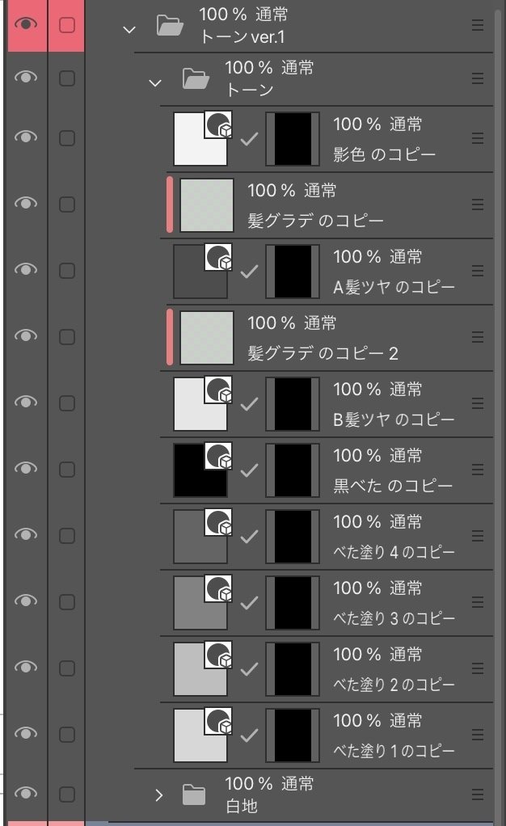Check the select box for トーン ver.1
Viewport: 506px width, 826px height.
pyautogui.click(x=67, y=25)
